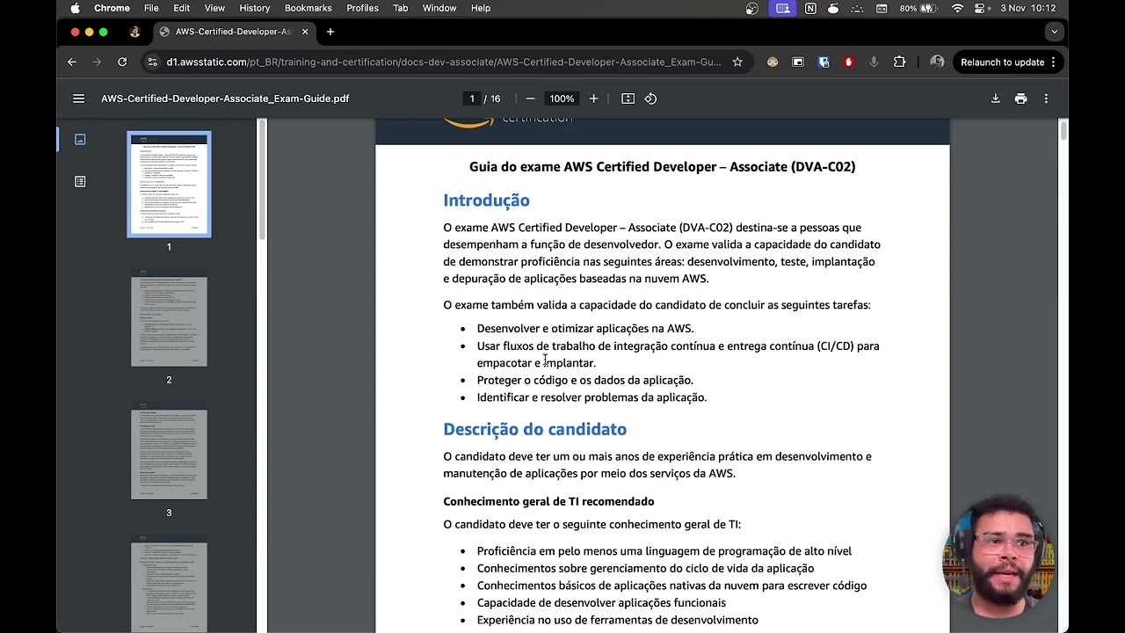Click the 'Introdução' heading

coord(486,200)
